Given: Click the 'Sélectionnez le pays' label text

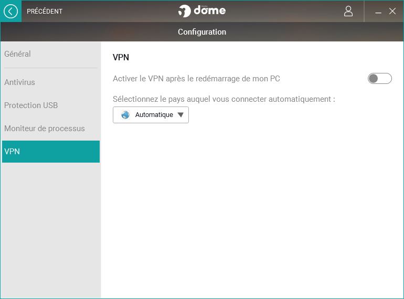Looking at the screenshot, I should pos(224,99).
